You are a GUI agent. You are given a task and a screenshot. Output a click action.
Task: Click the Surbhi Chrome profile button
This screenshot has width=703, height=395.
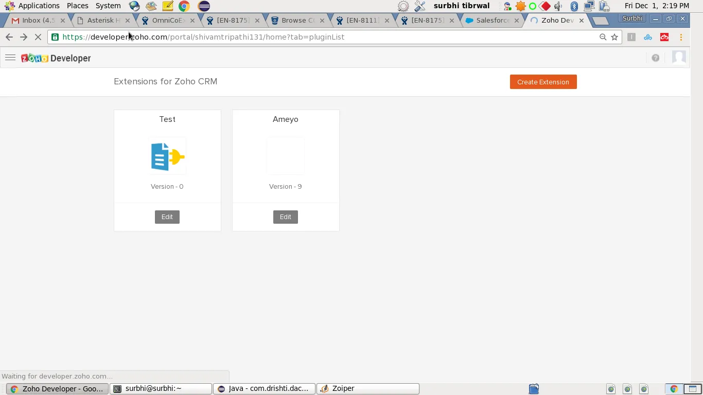632,19
